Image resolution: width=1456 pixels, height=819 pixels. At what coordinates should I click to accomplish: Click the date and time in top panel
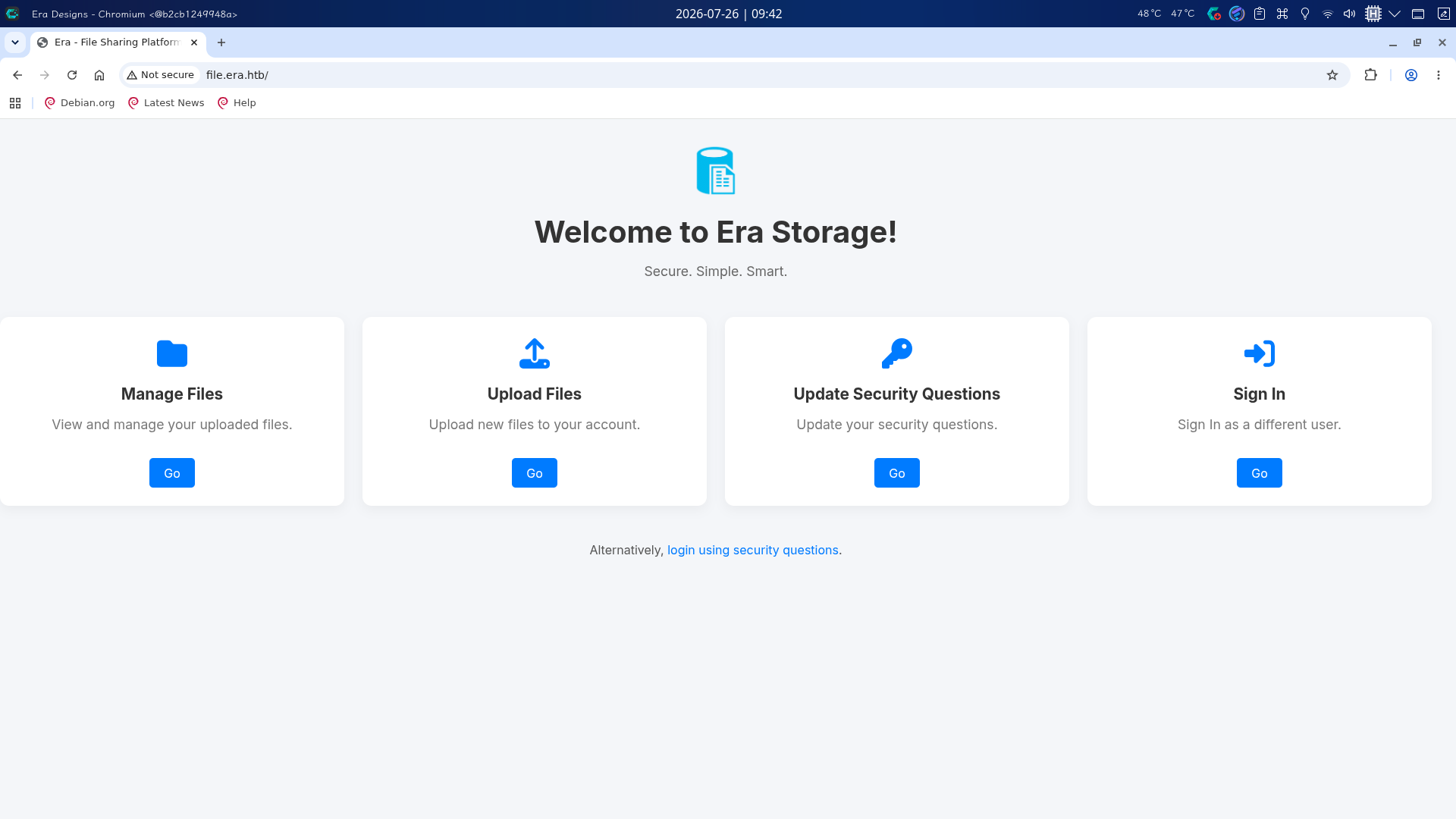(x=729, y=14)
